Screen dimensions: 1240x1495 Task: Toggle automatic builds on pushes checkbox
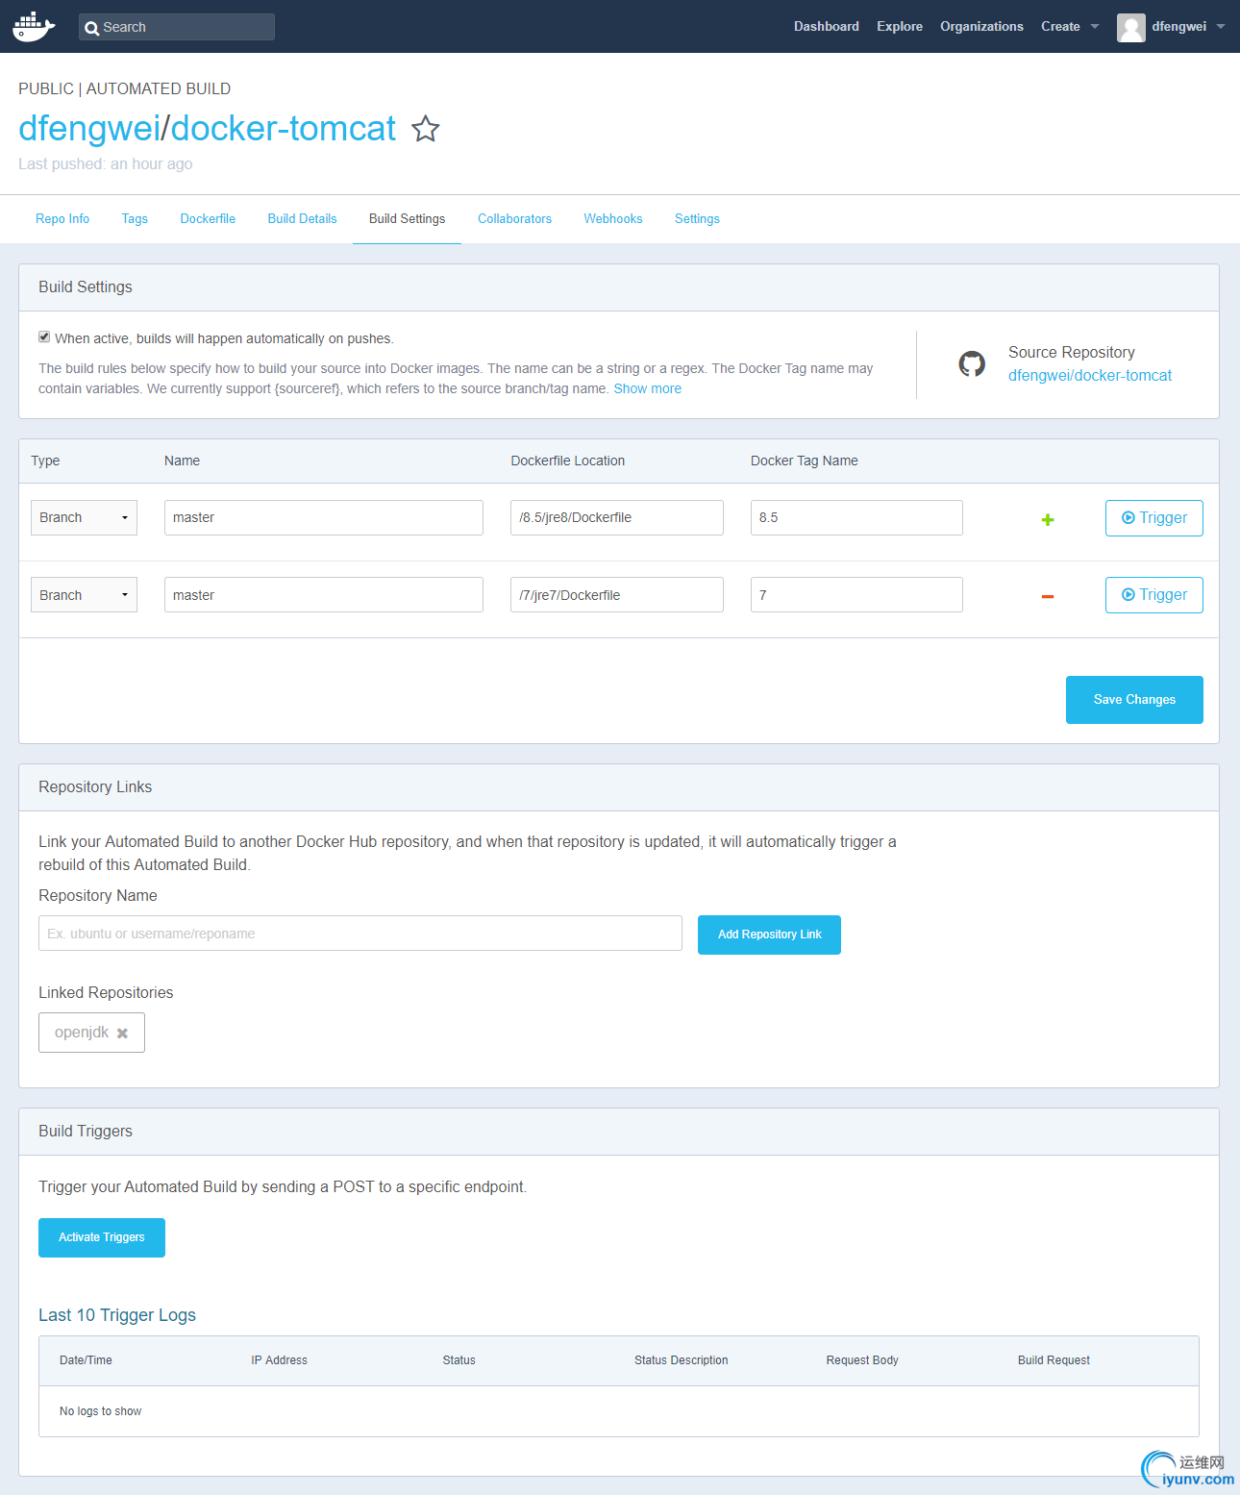click(x=44, y=336)
